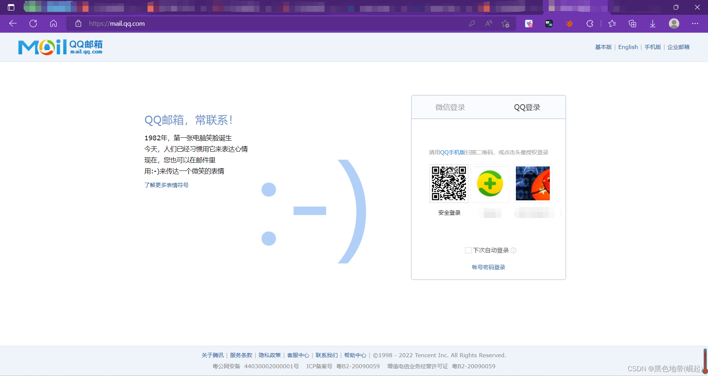Add this page to favorites star icon

(505, 24)
